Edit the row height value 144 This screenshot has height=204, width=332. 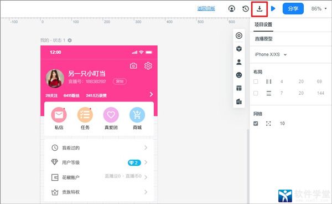click(x=320, y=93)
